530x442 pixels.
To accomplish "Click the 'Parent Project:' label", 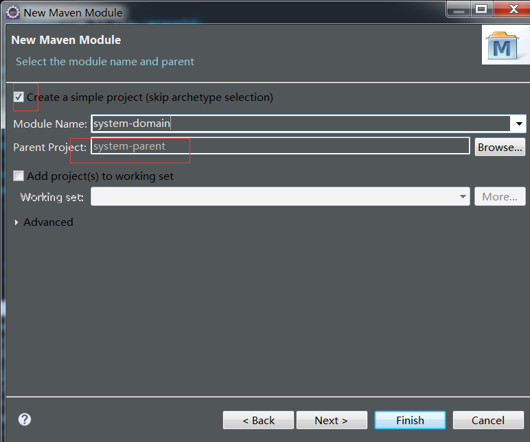I will tap(49, 148).
